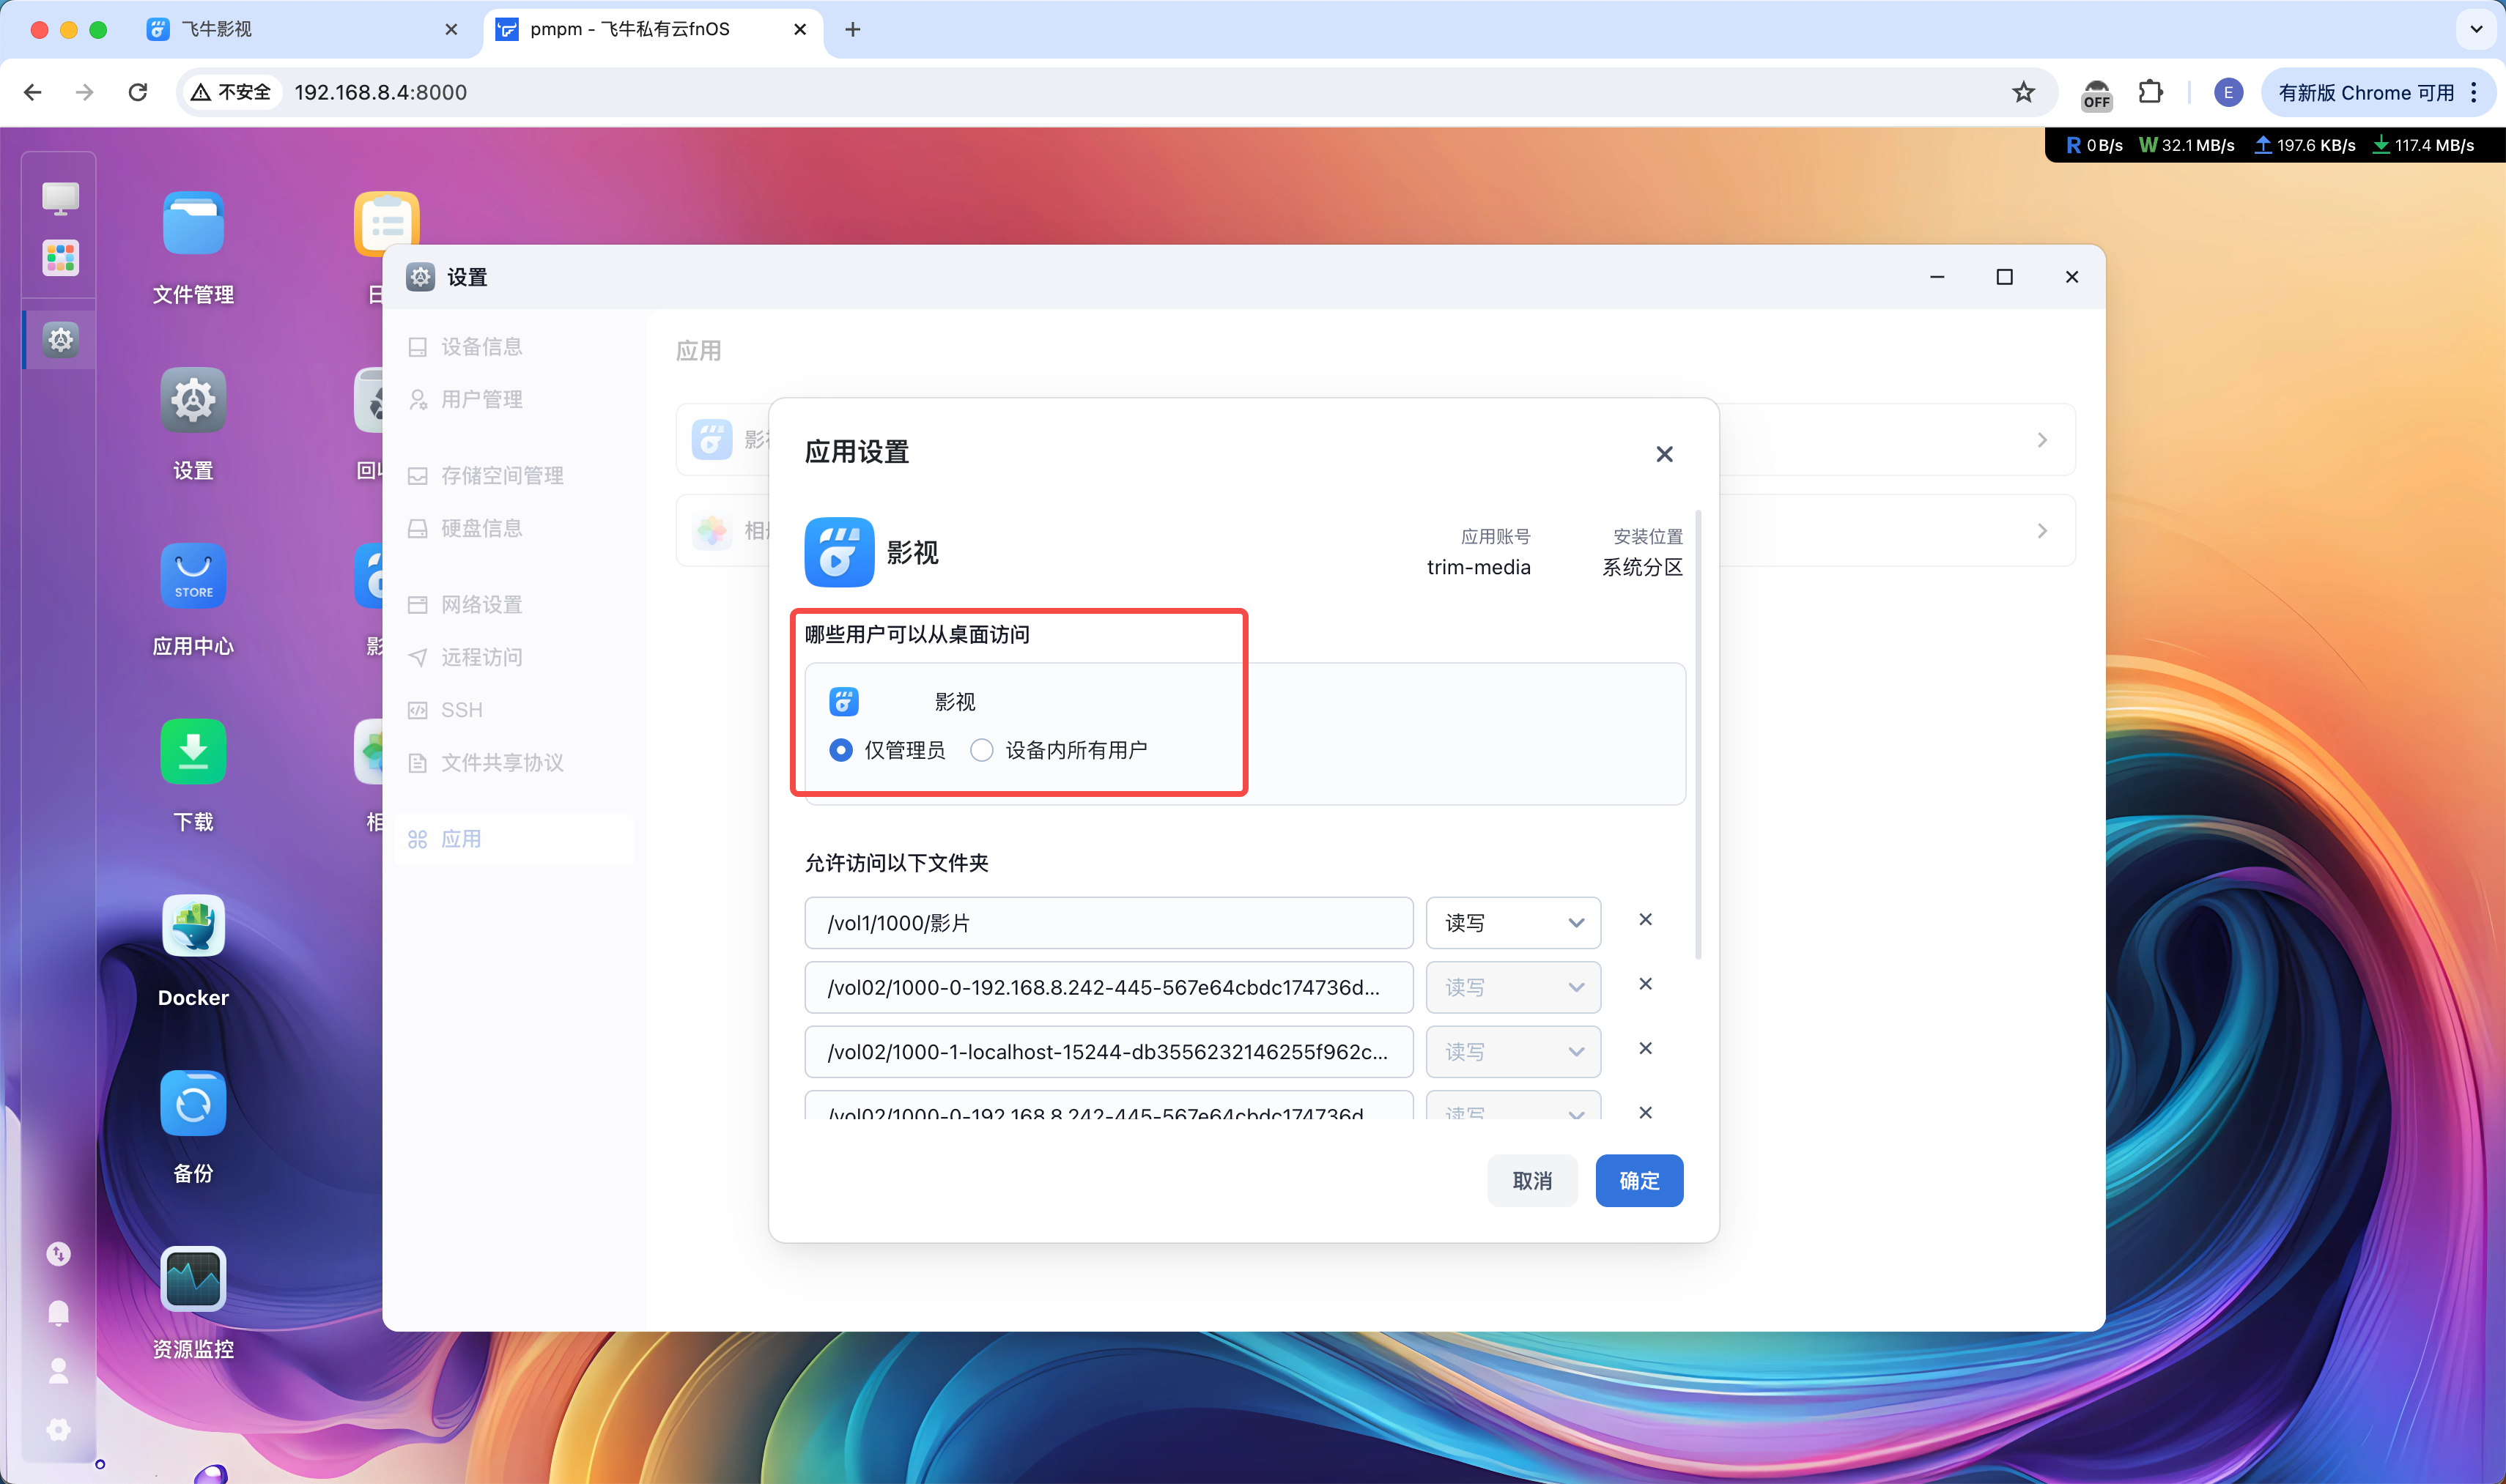Open the 应用中心 store icon
2506x1484 pixels.
[x=193, y=576]
